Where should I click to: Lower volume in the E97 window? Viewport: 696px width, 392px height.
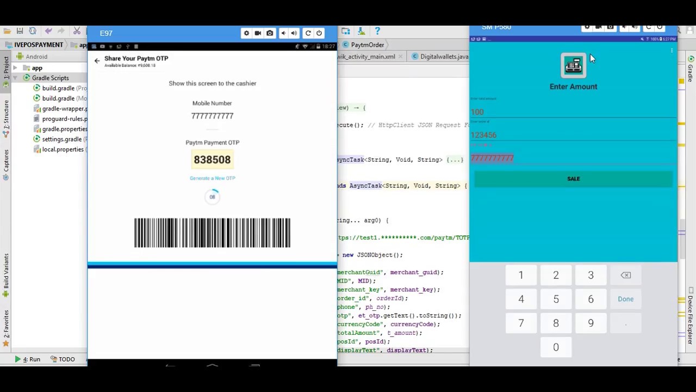click(x=283, y=33)
